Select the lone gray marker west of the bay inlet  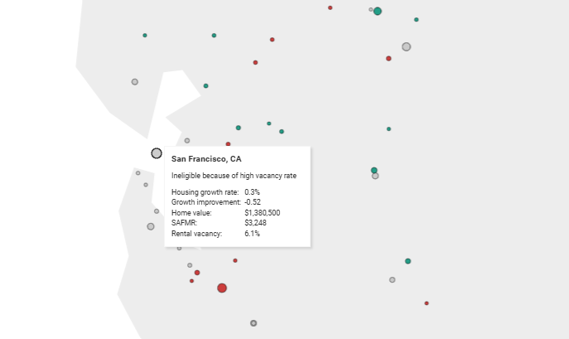(x=135, y=82)
